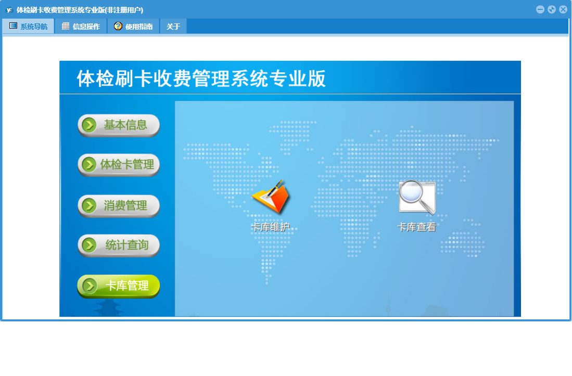Click the monitor icon of 系统导航

13,25
